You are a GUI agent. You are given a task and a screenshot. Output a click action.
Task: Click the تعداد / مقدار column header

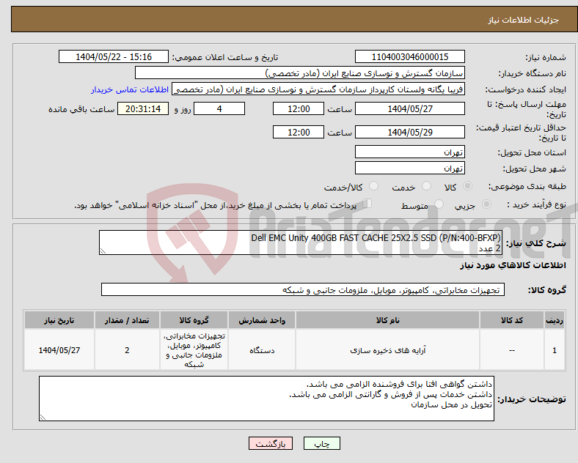(127, 320)
